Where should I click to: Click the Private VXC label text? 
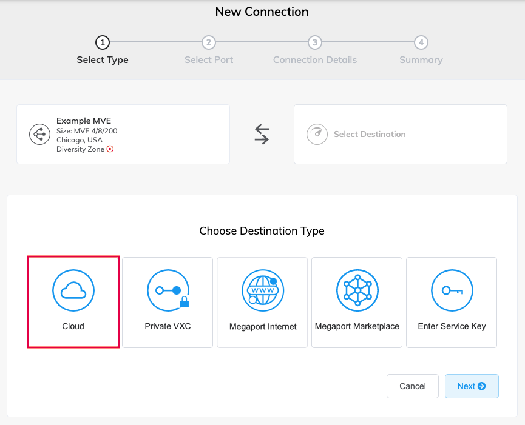click(168, 326)
